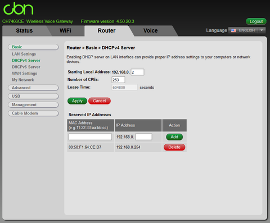Click the seconds unit label
The image size is (270, 223).
click(147, 88)
